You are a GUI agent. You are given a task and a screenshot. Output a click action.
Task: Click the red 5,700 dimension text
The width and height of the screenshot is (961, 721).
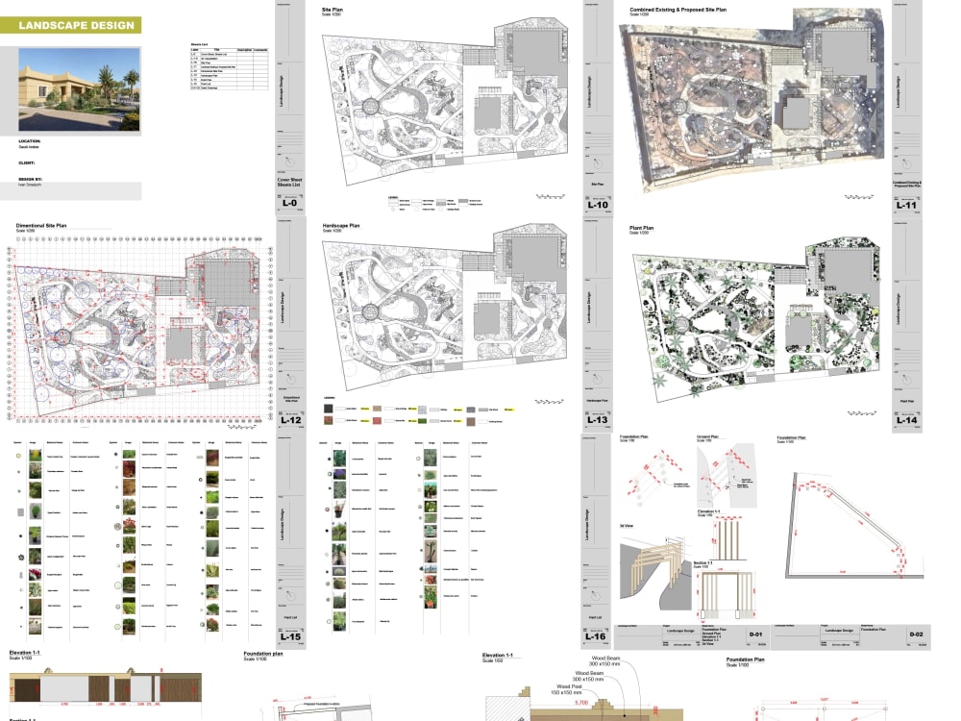[x=581, y=703]
